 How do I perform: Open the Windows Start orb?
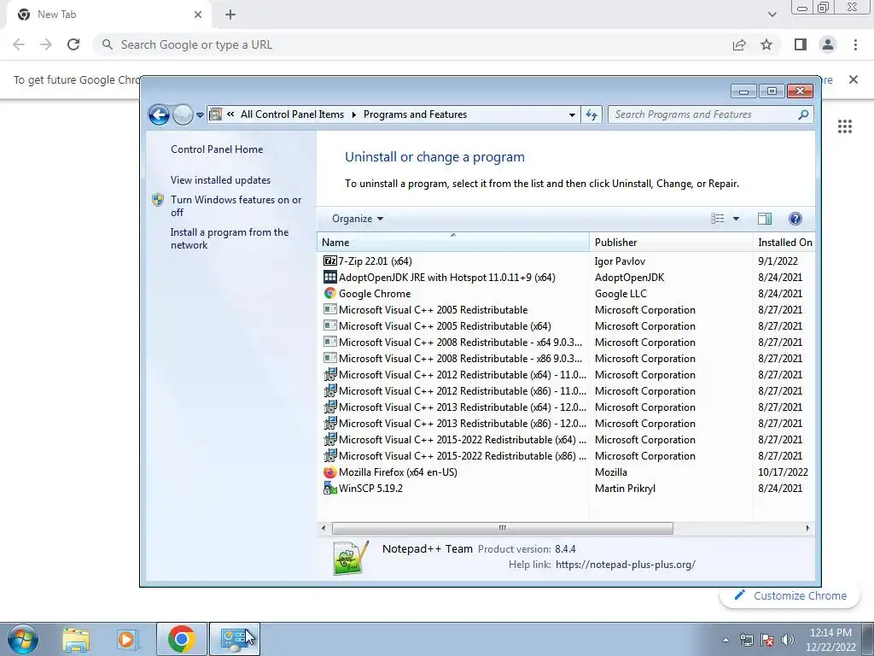coord(23,639)
